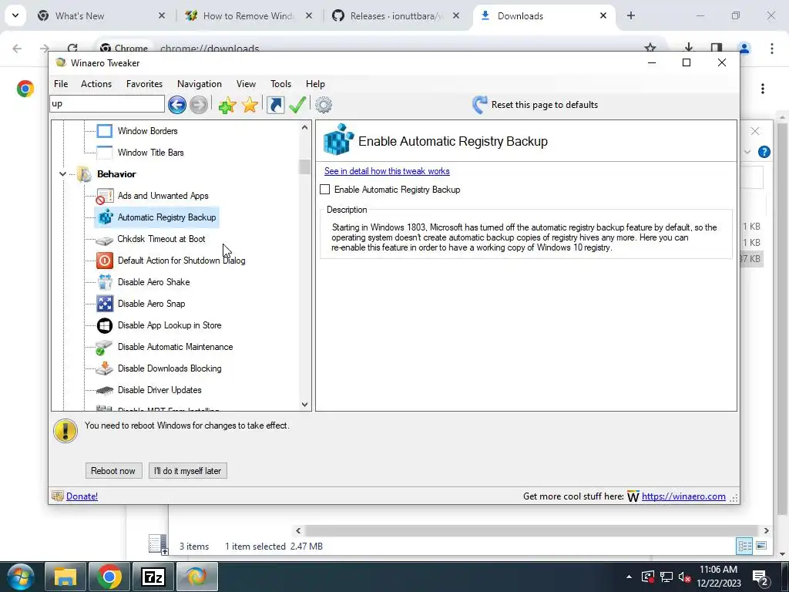Select the Window Borders icon in the tree
This screenshot has height=592, width=789.
pos(105,131)
